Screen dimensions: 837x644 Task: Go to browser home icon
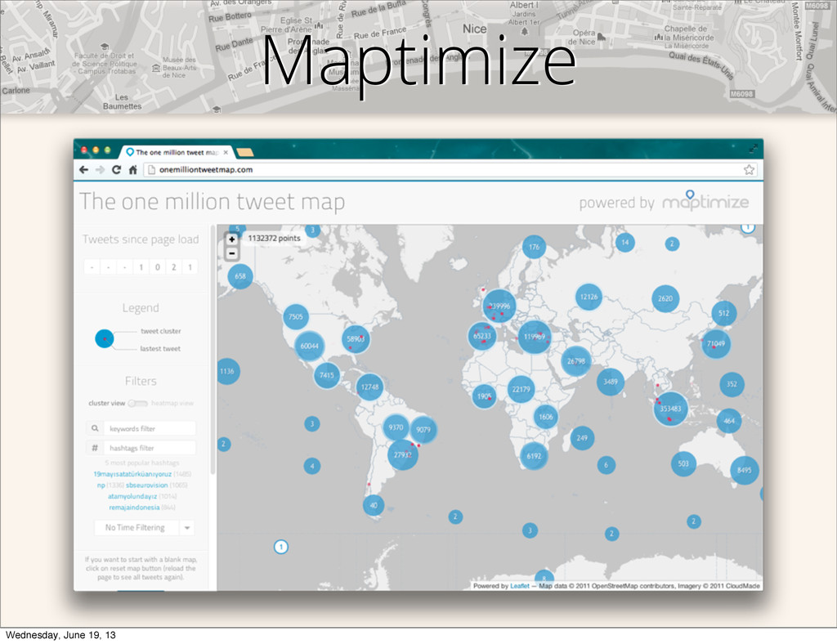(133, 170)
